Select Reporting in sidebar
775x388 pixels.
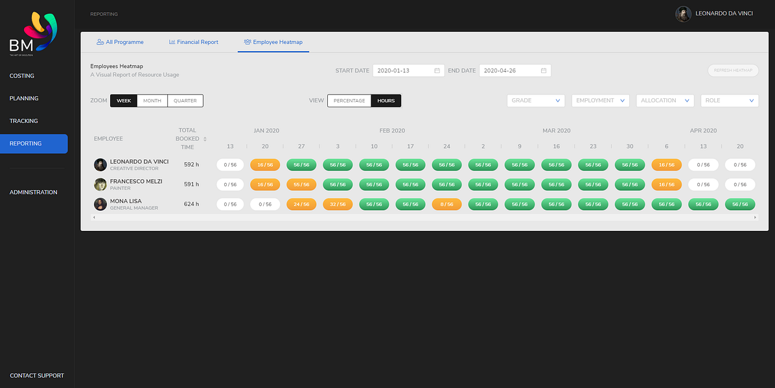(34, 144)
